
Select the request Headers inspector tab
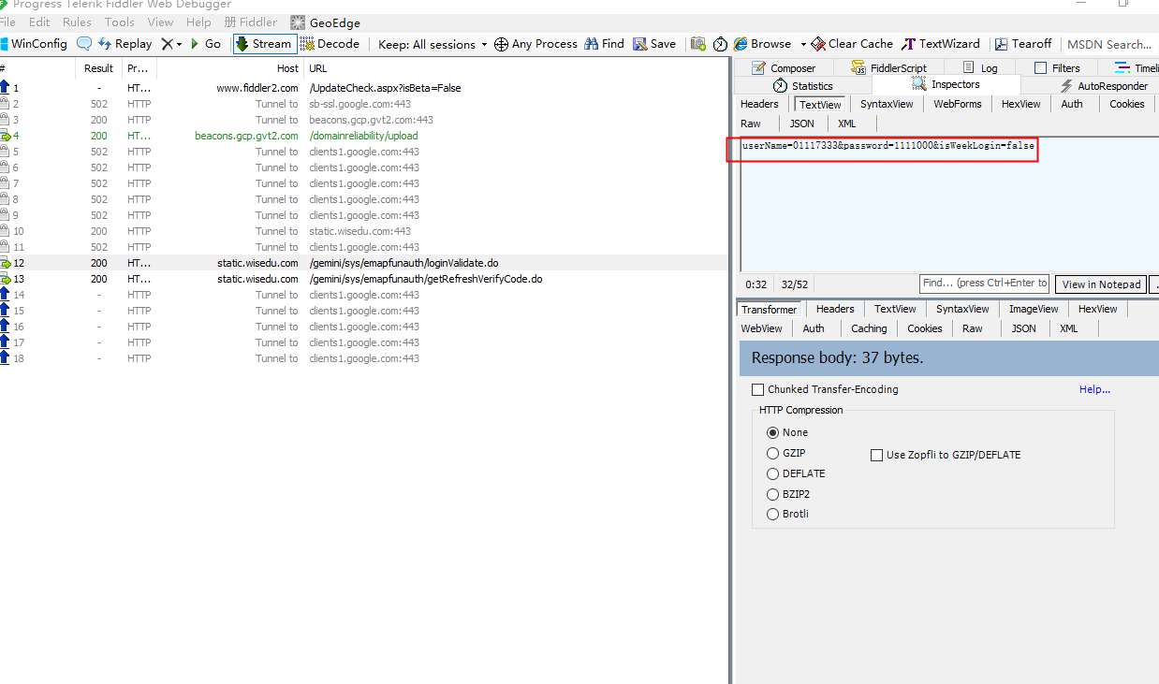pos(759,104)
